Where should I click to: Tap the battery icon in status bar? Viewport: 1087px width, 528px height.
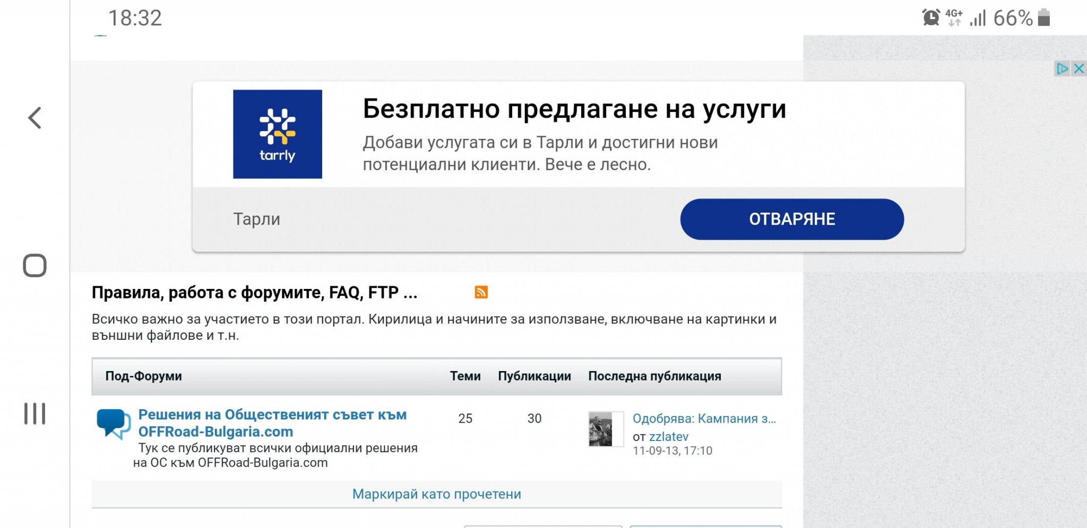click(x=1044, y=17)
